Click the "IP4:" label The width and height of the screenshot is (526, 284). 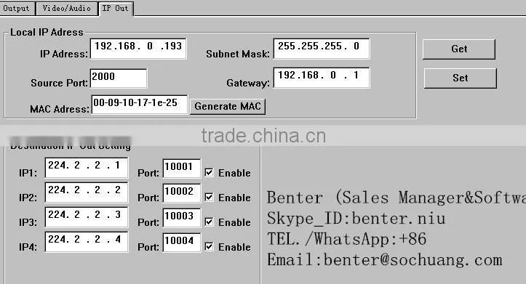28,247
